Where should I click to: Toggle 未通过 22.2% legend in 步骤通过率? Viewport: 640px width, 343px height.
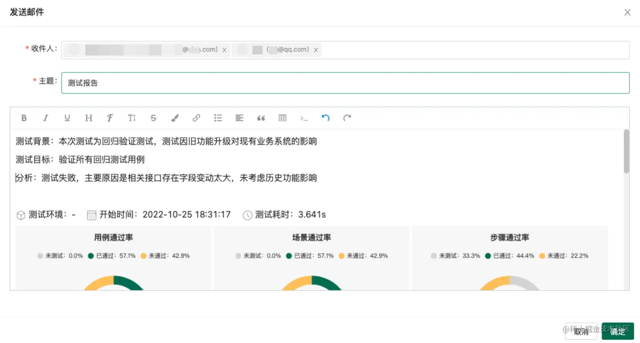click(x=564, y=256)
